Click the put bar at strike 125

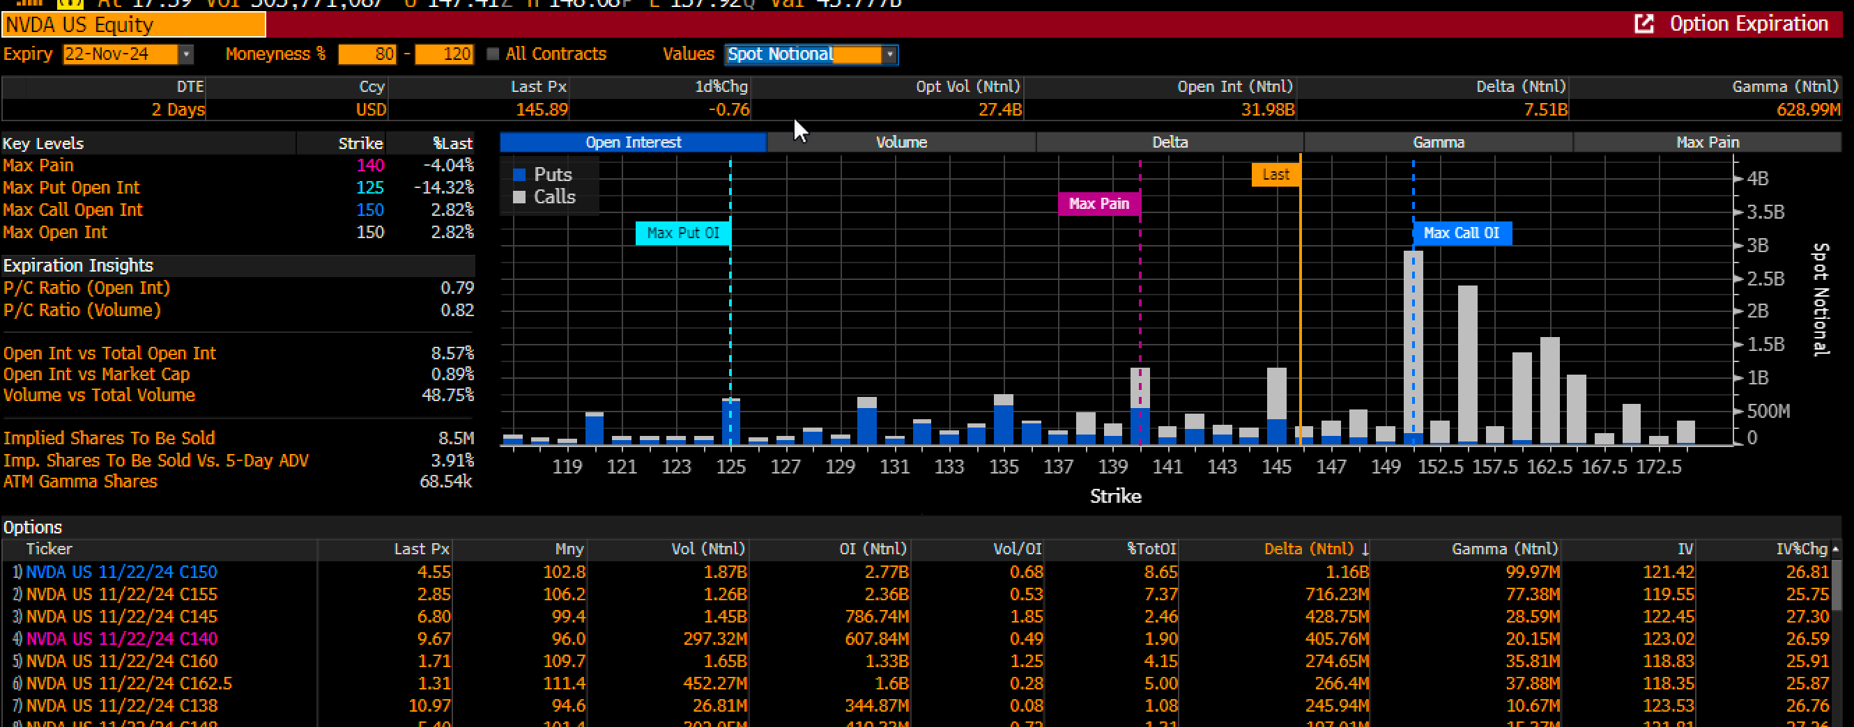point(730,423)
